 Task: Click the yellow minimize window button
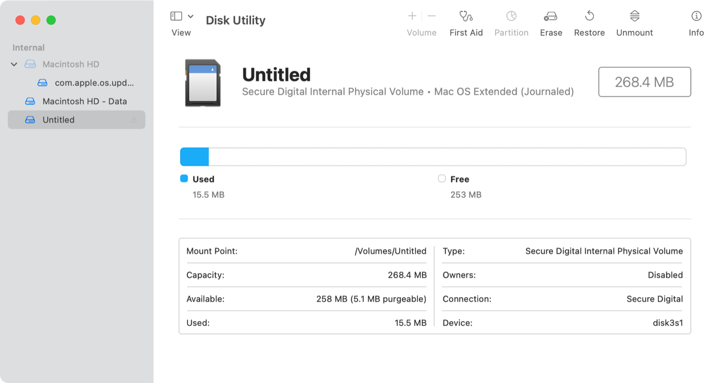tap(35, 20)
